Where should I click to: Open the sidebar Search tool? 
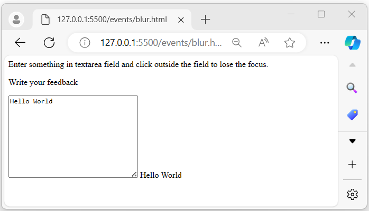pos(352,88)
